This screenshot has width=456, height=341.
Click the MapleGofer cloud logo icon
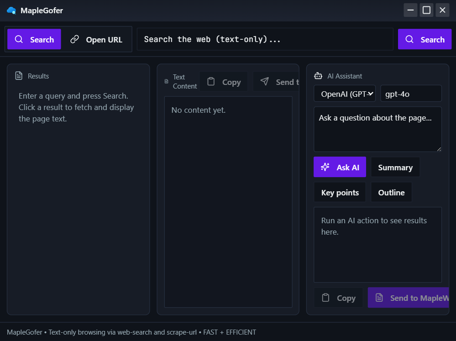11,10
